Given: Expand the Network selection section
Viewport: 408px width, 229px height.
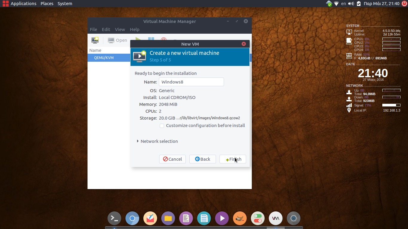Looking at the screenshot, I should [x=138, y=141].
